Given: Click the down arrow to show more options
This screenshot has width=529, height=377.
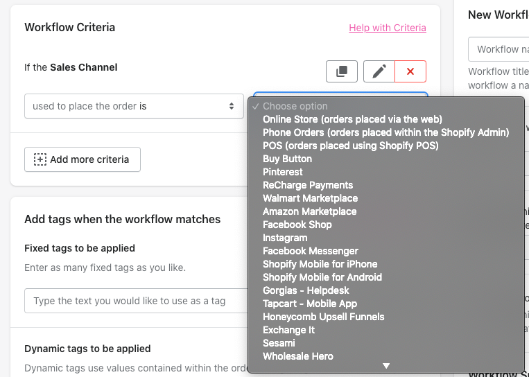Looking at the screenshot, I should [x=386, y=366].
